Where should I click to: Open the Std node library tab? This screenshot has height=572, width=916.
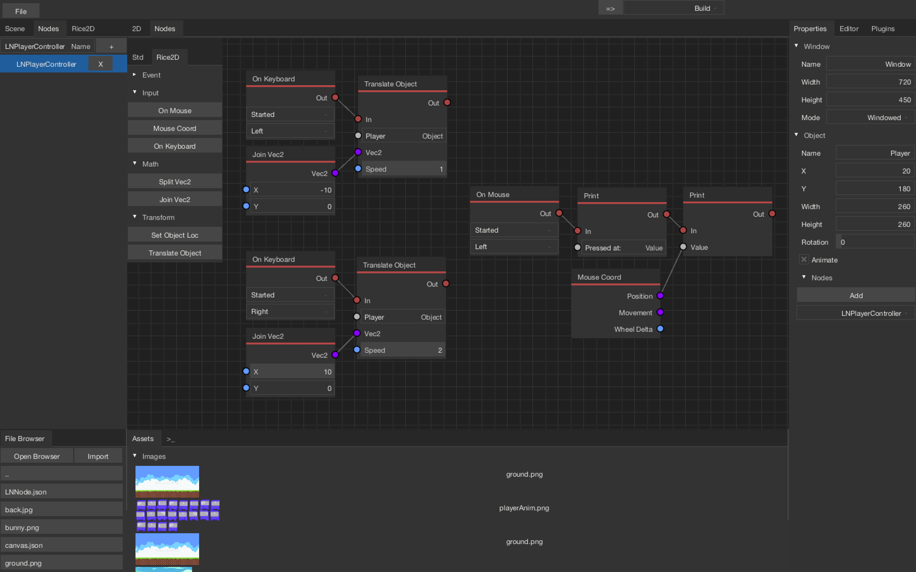pos(138,57)
